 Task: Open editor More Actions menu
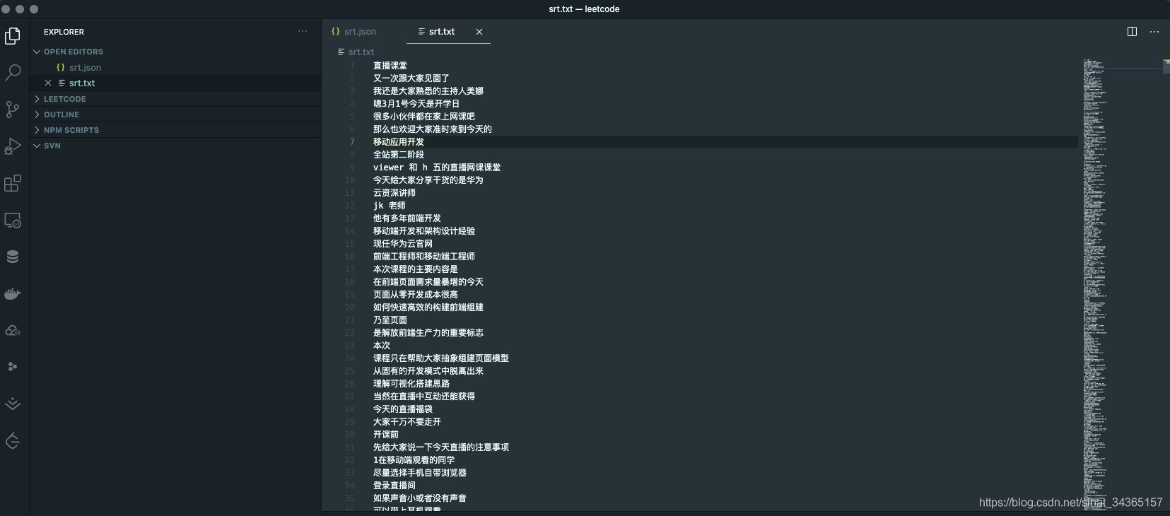1154,32
